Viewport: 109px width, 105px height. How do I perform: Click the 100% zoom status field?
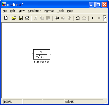(13, 102)
